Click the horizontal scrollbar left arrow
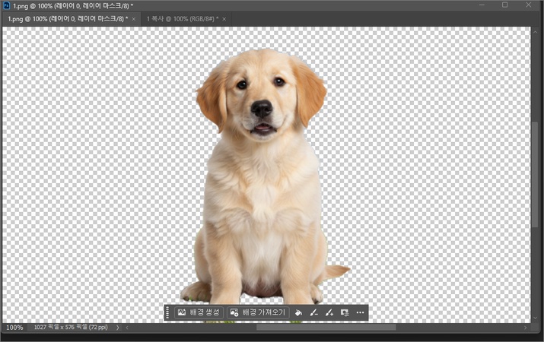This screenshot has width=544, height=342. click(x=127, y=328)
